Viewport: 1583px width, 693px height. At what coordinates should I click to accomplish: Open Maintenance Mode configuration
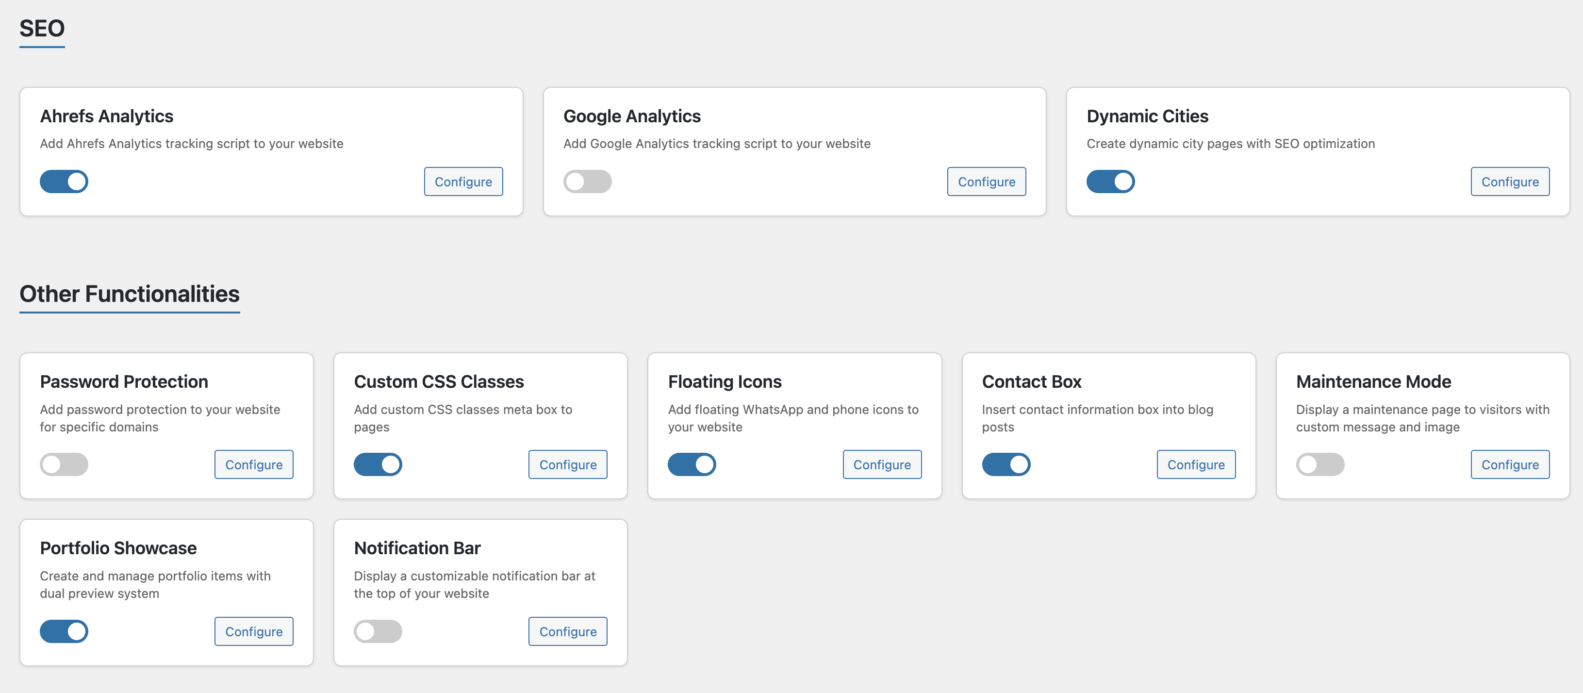click(1509, 464)
